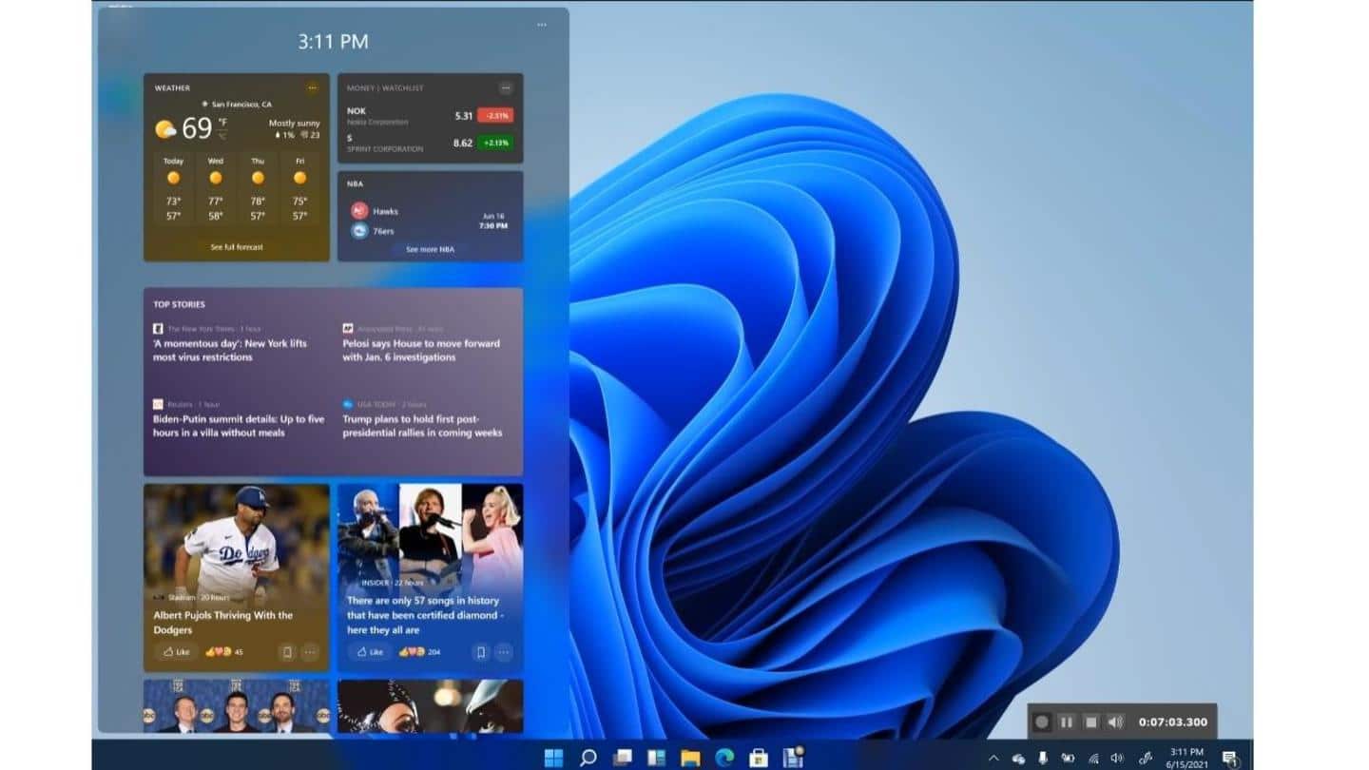The width and height of the screenshot is (1369, 770).
Task: Open File Explorer from the taskbar
Action: (689, 758)
